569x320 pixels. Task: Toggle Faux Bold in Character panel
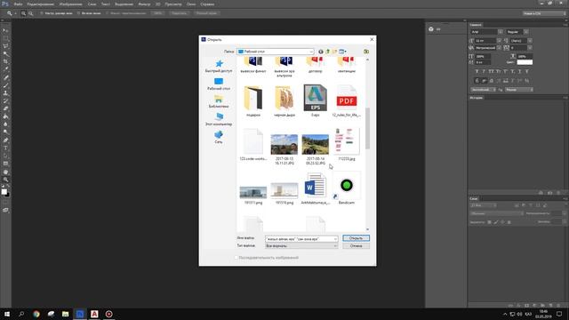tap(477, 72)
